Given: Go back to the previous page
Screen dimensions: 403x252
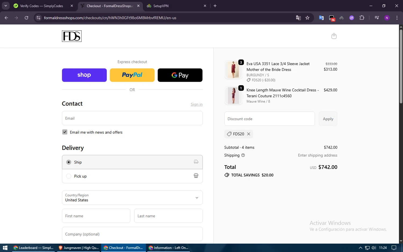Looking at the screenshot, I should coord(6,18).
